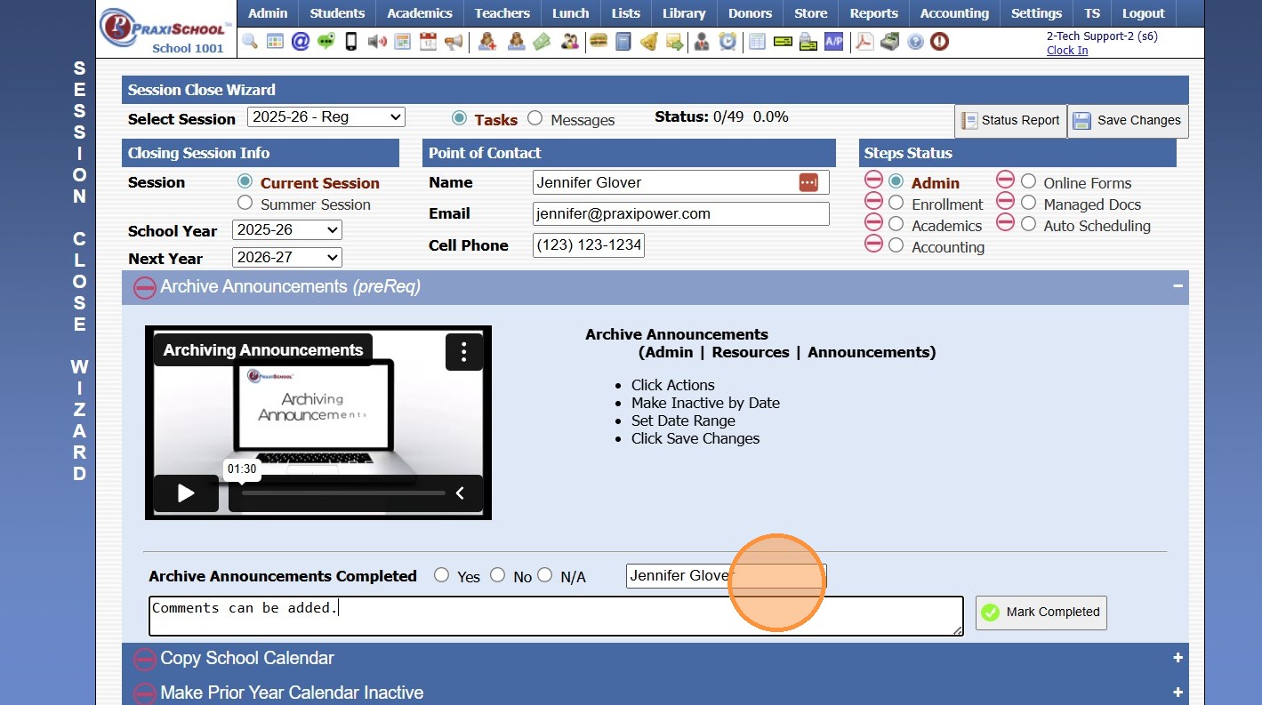Click the PDF document icon
Viewport: 1262px width, 705px height.
click(864, 41)
